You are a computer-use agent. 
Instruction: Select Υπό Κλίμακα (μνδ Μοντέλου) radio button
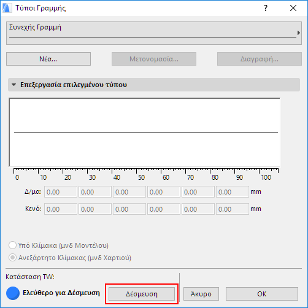tap(12, 245)
